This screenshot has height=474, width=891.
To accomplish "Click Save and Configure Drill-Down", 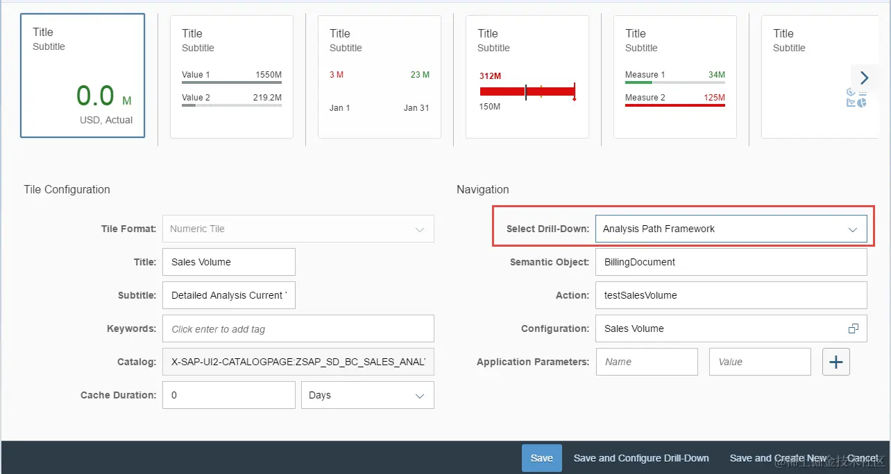I will (641, 458).
